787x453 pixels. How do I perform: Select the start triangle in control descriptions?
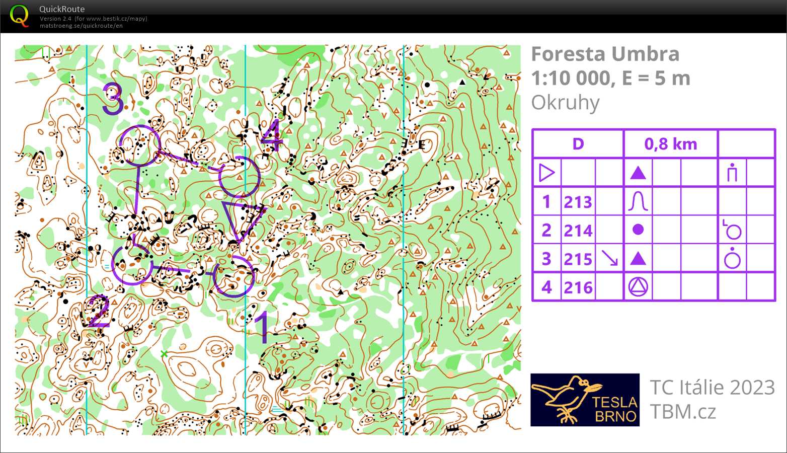click(x=547, y=173)
